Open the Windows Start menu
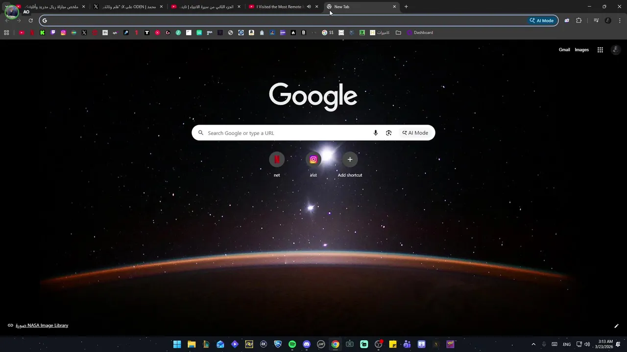The image size is (627, 352). click(177, 344)
